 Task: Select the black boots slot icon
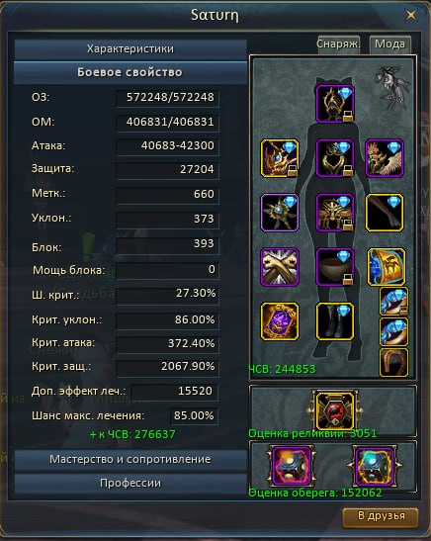coord(335,321)
